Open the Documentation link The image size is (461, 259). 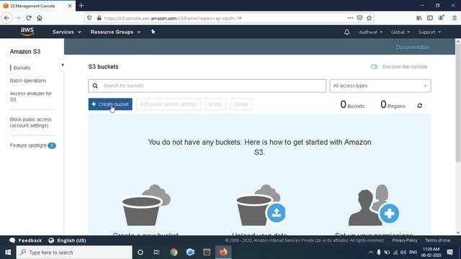pos(413,47)
